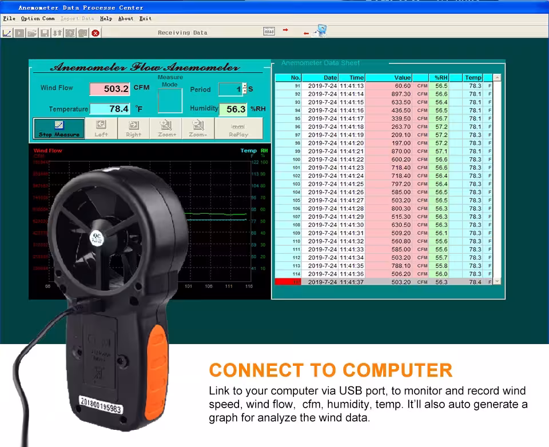Click the up-down arrows transfer icon
549x447 pixels.
pyautogui.click(x=57, y=33)
